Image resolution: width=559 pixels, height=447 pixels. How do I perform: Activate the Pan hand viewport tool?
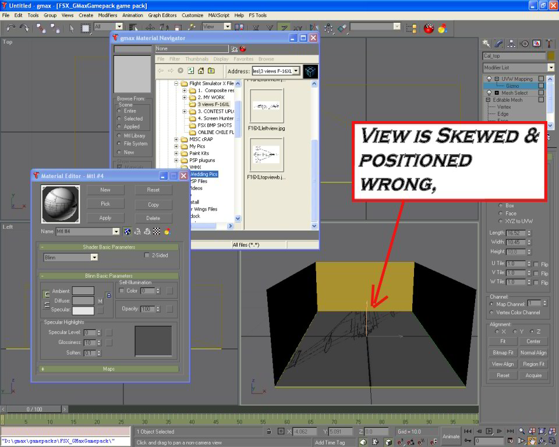click(532, 442)
